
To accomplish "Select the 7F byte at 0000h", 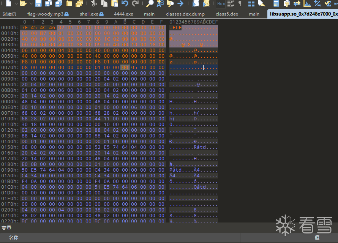I will click(x=25, y=28).
